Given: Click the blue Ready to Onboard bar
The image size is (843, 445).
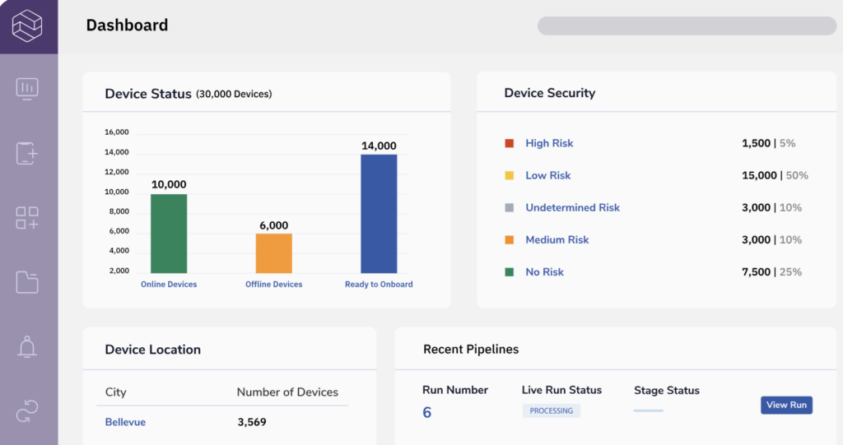Looking at the screenshot, I should [379, 214].
